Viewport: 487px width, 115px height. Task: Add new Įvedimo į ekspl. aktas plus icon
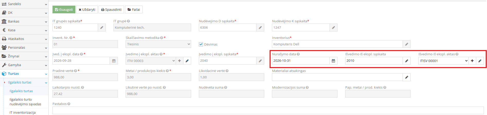pos(179,61)
